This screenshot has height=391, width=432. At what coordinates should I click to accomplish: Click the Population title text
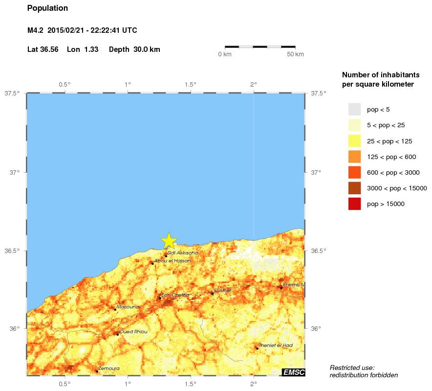(x=48, y=8)
